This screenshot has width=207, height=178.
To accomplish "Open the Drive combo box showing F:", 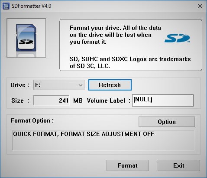I will 59,85.
